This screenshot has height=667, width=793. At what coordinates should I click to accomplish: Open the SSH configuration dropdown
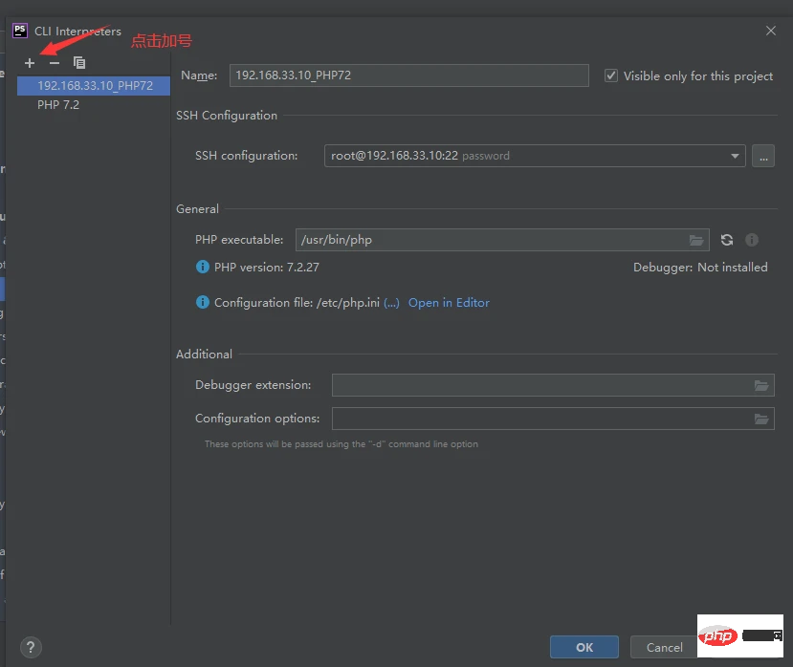coord(735,156)
